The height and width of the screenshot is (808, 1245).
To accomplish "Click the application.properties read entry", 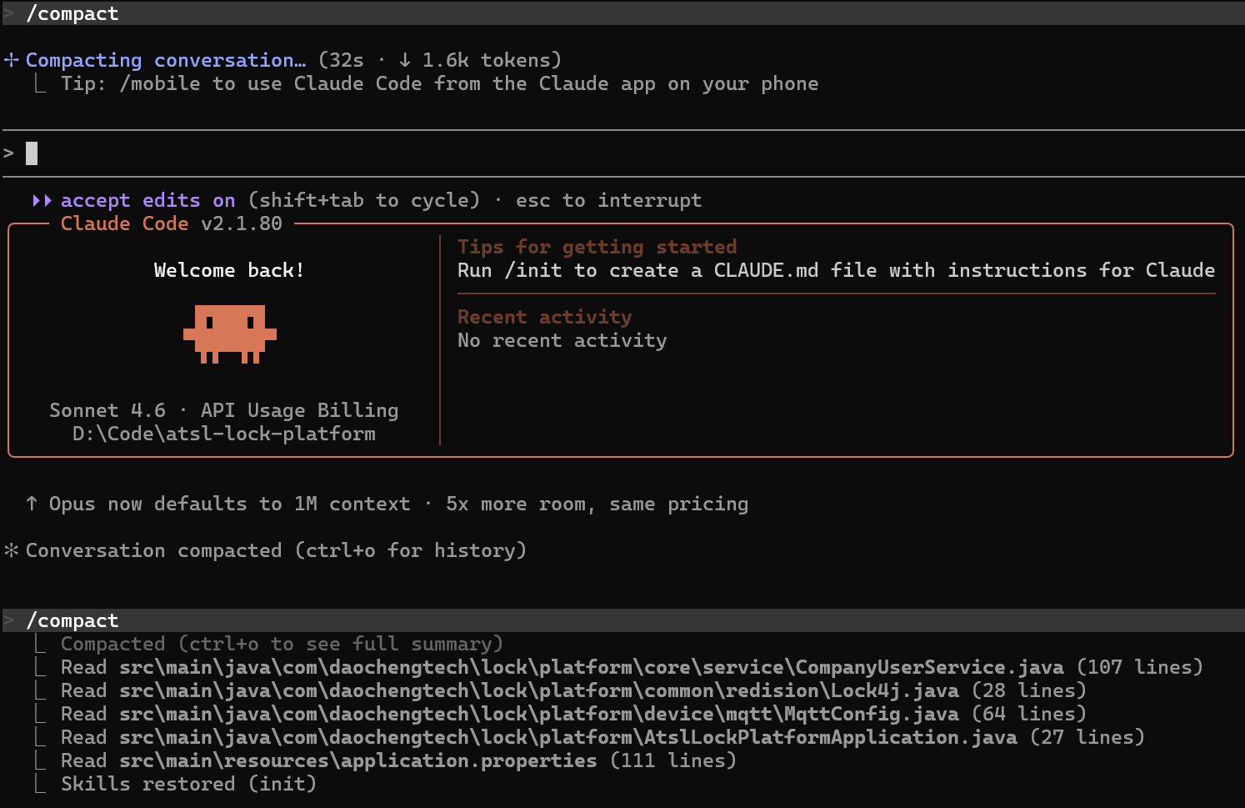I will pyautogui.click(x=398, y=760).
